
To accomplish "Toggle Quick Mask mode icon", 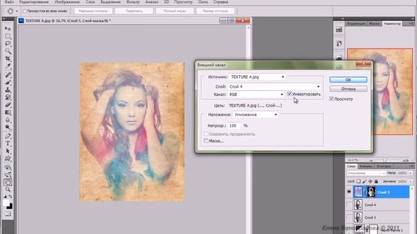I will 8,214.
